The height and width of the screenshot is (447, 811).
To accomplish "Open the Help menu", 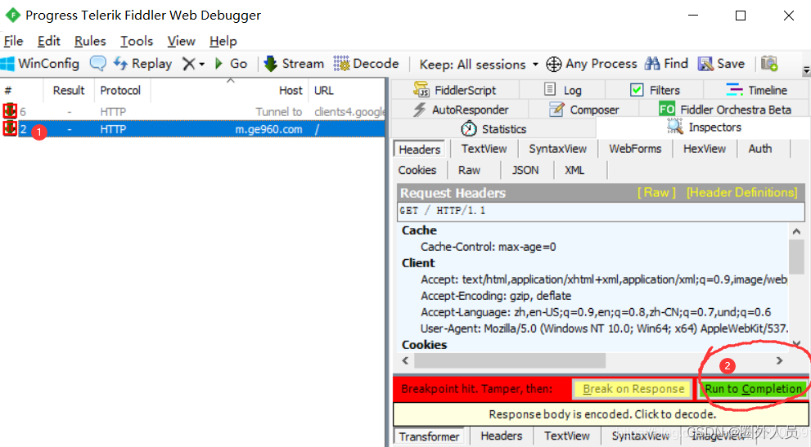I will pyautogui.click(x=223, y=41).
